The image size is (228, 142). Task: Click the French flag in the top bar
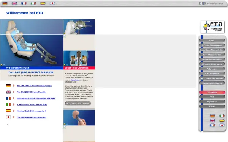point(24,3)
